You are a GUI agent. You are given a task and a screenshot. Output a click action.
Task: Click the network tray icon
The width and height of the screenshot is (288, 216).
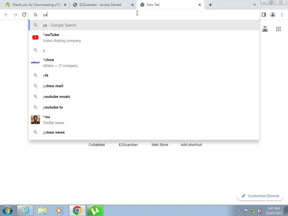(253, 211)
